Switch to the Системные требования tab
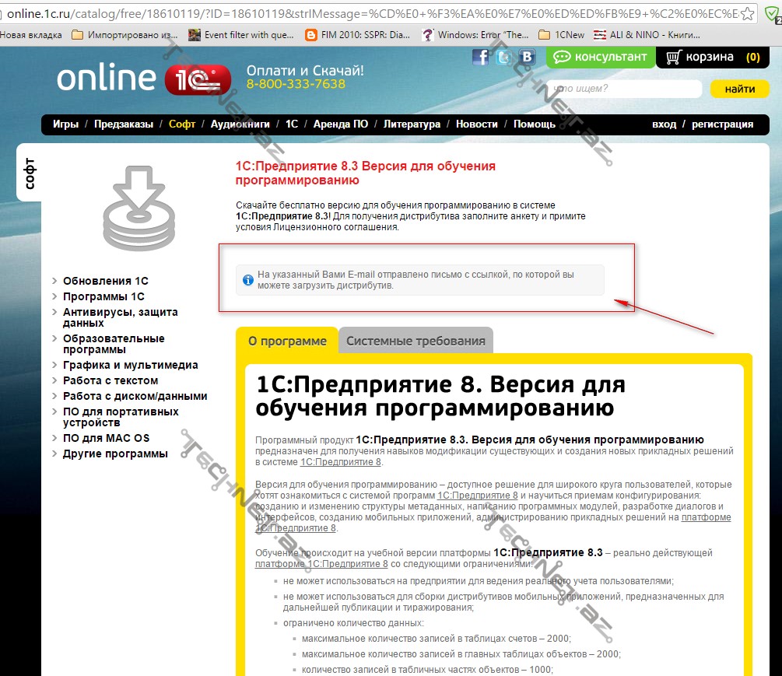The height and width of the screenshot is (676, 782). (x=416, y=341)
